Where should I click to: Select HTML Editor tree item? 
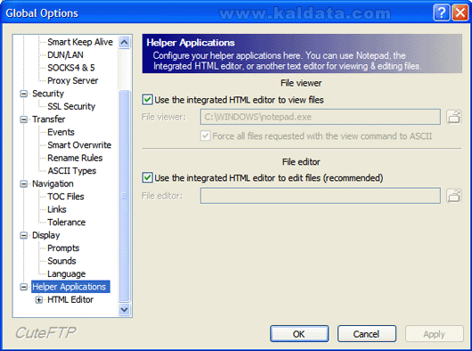[70, 300]
